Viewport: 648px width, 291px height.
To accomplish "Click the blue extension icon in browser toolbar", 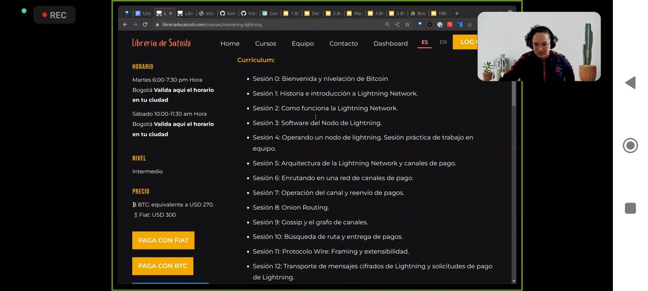I will tap(460, 24).
